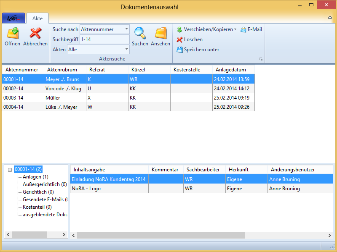This screenshot has width=337, height=252.
Task: Expand the Akten Alle dropdown
Action: point(126,50)
